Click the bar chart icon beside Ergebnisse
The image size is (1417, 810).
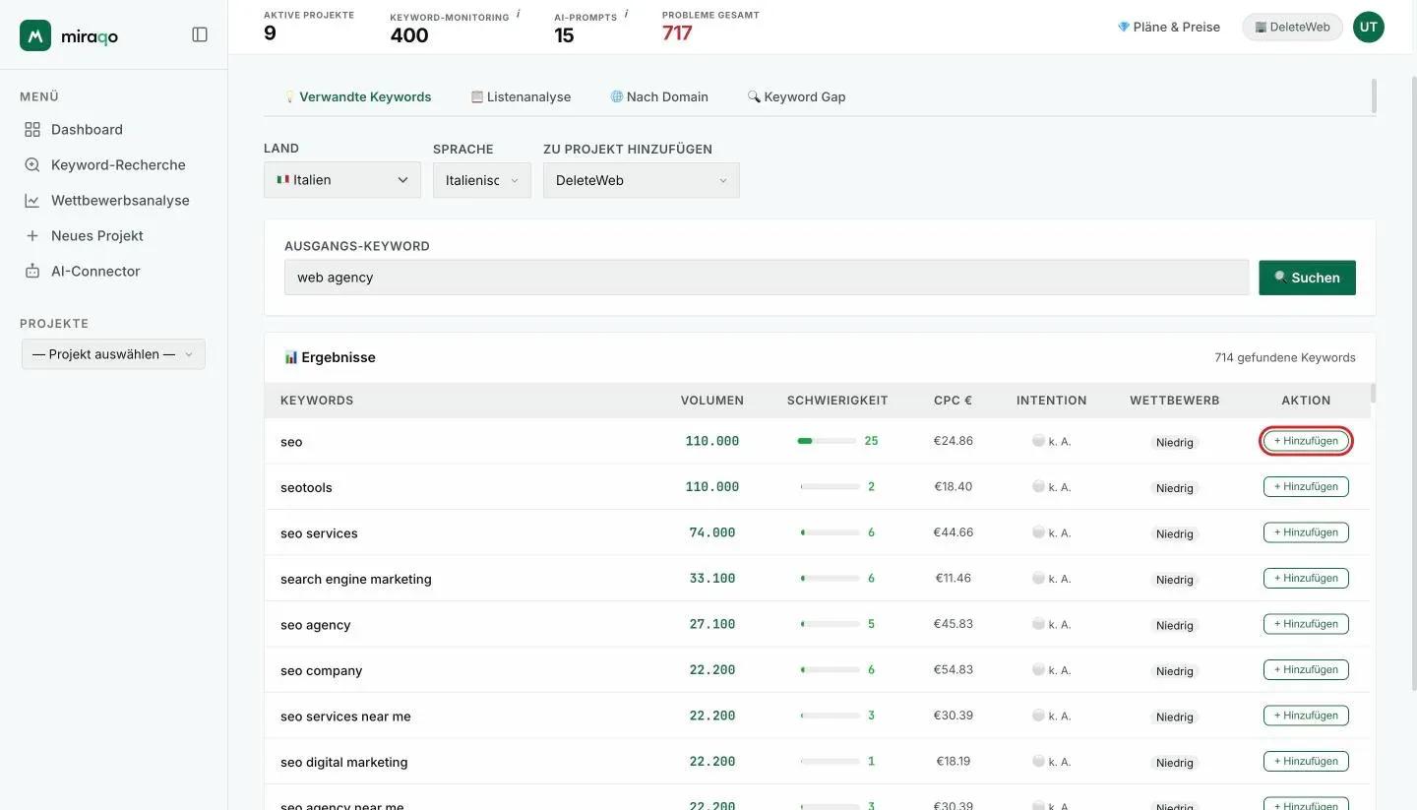pos(291,357)
